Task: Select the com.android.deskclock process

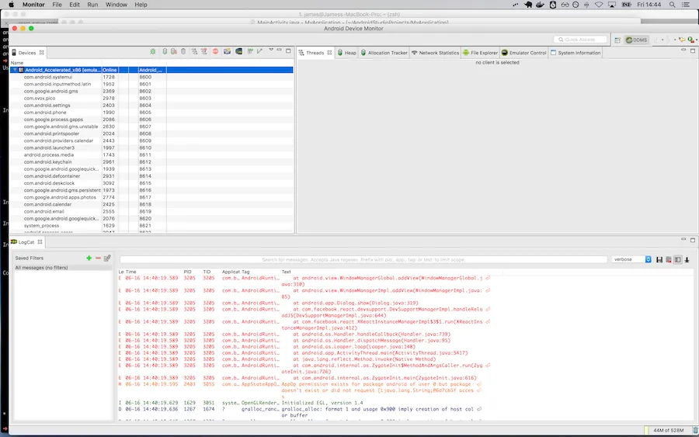Action: pos(151,183)
